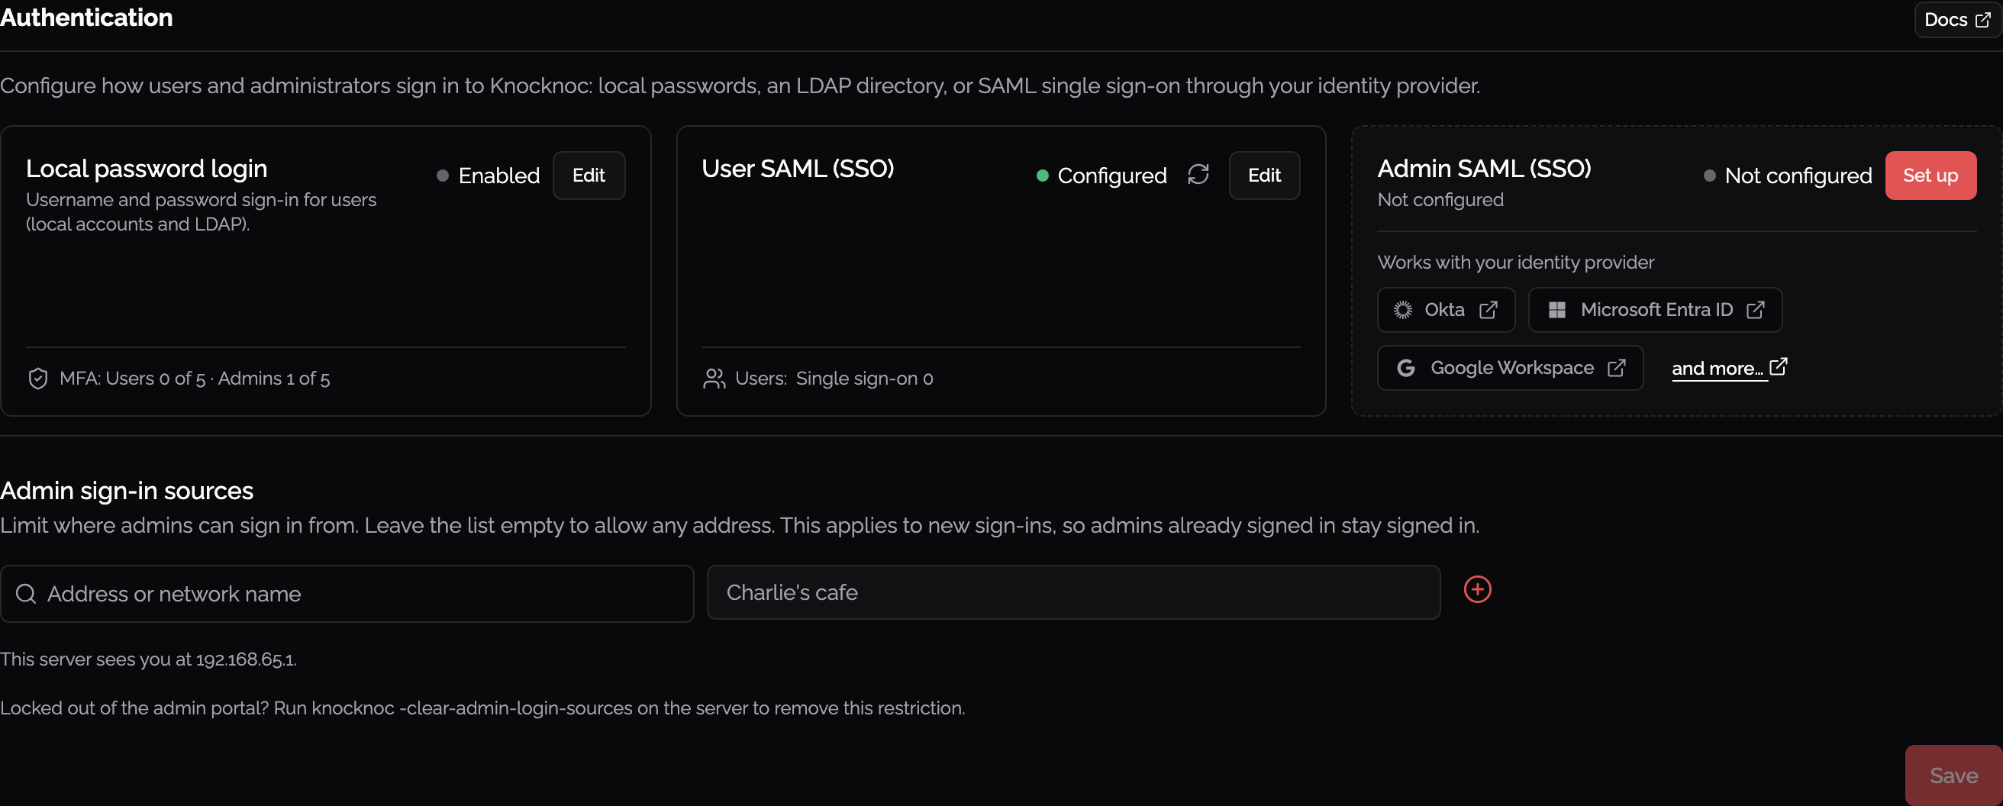Open the Docs external link
Viewport: 2003px width, 806px height.
[1956, 19]
